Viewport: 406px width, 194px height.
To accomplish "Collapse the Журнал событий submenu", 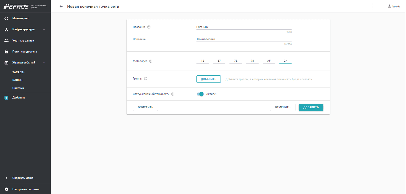I will pyautogui.click(x=44, y=63).
